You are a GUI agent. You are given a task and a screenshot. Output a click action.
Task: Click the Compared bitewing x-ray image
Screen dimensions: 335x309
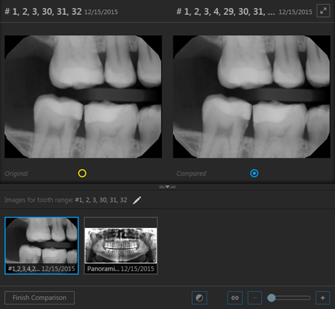[252, 97]
